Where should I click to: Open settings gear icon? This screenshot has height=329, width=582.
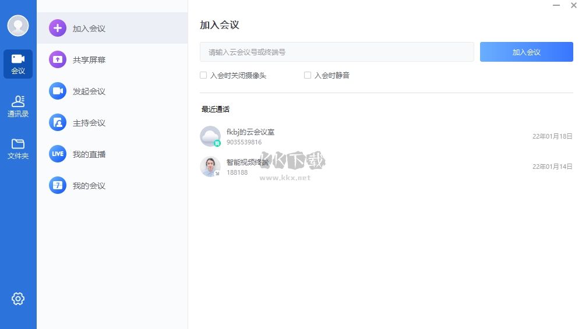(18, 299)
